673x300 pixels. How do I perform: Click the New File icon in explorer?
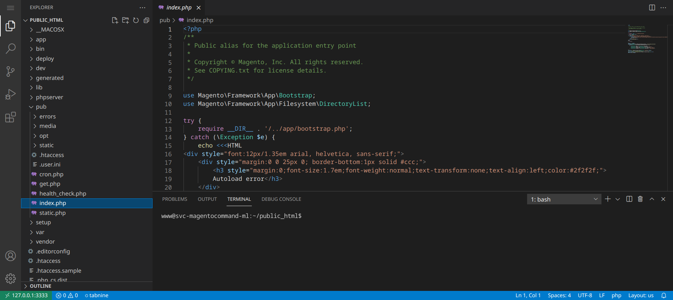coord(115,20)
